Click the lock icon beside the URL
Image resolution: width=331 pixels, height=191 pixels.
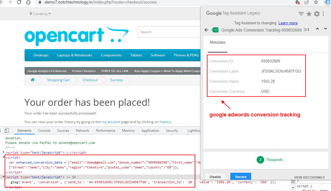(x=39, y=2)
